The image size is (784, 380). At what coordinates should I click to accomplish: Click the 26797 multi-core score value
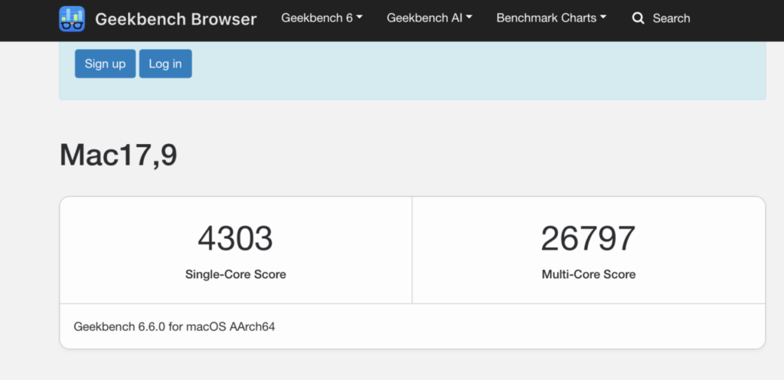tap(588, 239)
